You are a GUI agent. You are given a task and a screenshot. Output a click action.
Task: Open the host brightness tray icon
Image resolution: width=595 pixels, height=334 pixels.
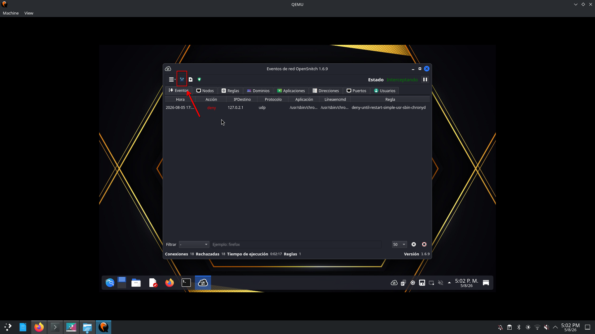tap(528, 327)
